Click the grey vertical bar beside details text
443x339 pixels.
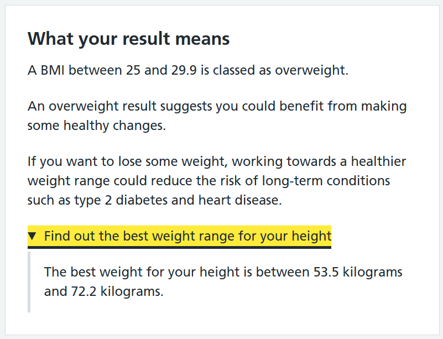pos(29,282)
